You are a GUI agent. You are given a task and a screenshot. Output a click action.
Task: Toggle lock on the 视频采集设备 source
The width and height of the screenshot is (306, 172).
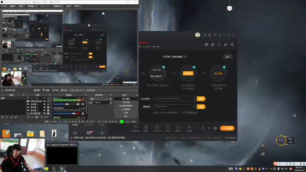[x=48, y=101]
